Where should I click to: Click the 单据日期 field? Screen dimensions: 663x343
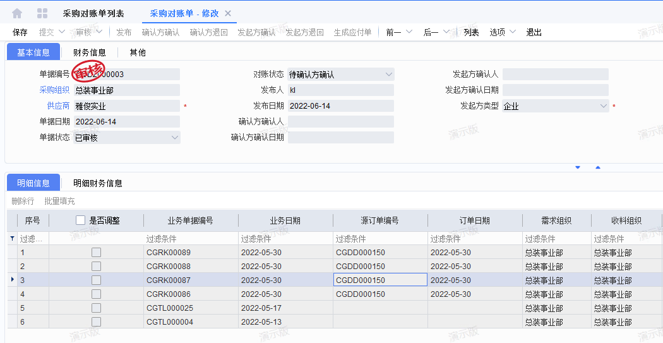click(127, 122)
